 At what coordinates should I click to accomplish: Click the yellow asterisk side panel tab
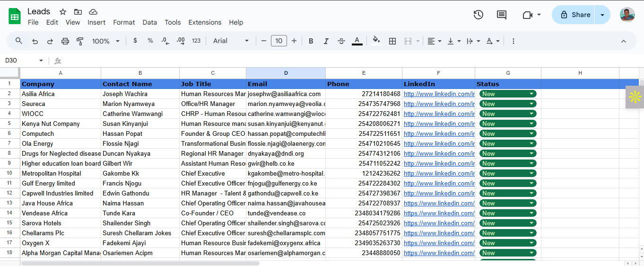click(635, 97)
